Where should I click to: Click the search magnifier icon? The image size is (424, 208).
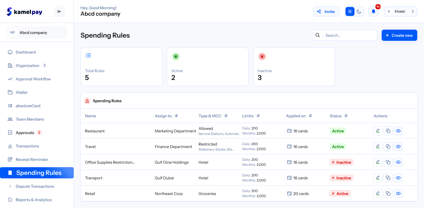click(x=317, y=35)
